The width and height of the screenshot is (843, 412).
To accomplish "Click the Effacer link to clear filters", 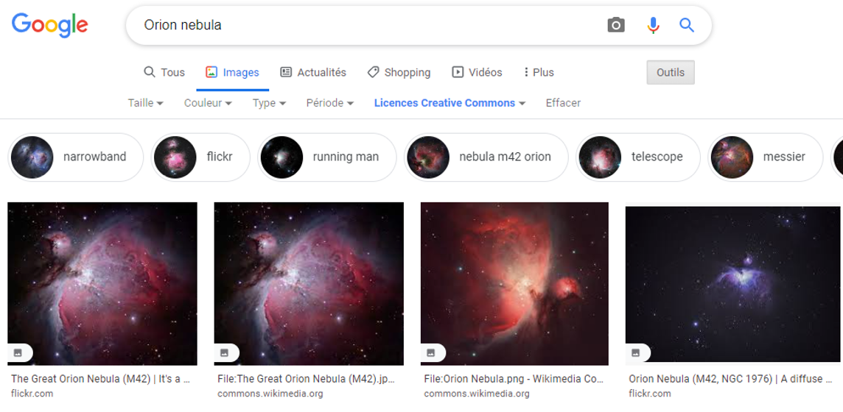I will 563,103.
